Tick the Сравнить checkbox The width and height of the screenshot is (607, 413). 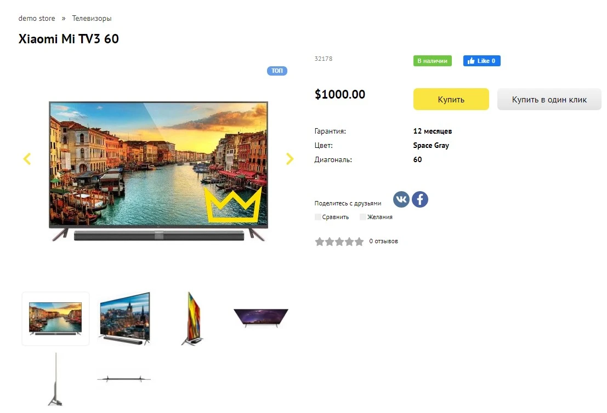pyautogui.click(x=318, y=217)
